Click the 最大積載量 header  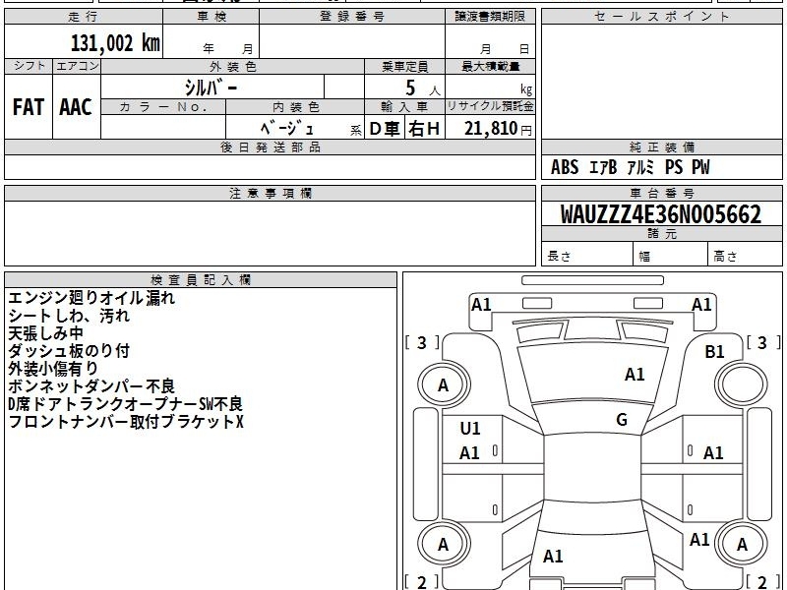point(490,66)
